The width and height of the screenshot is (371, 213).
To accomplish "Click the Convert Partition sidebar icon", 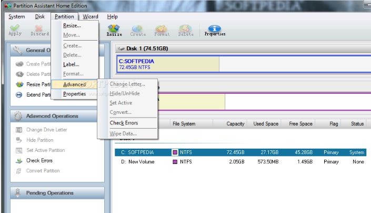I will coord(19,171).
